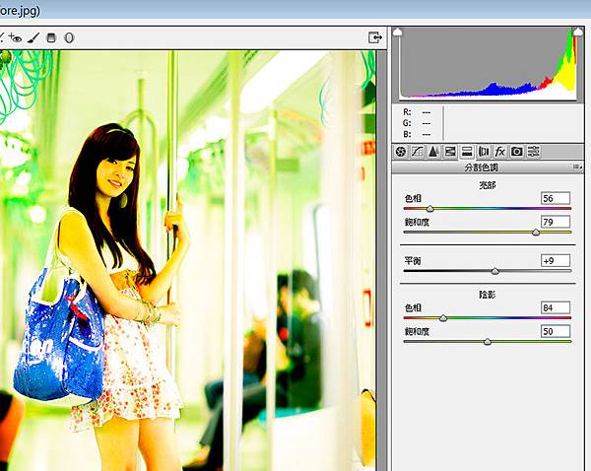Click the 平衡 label

(413, 260)
